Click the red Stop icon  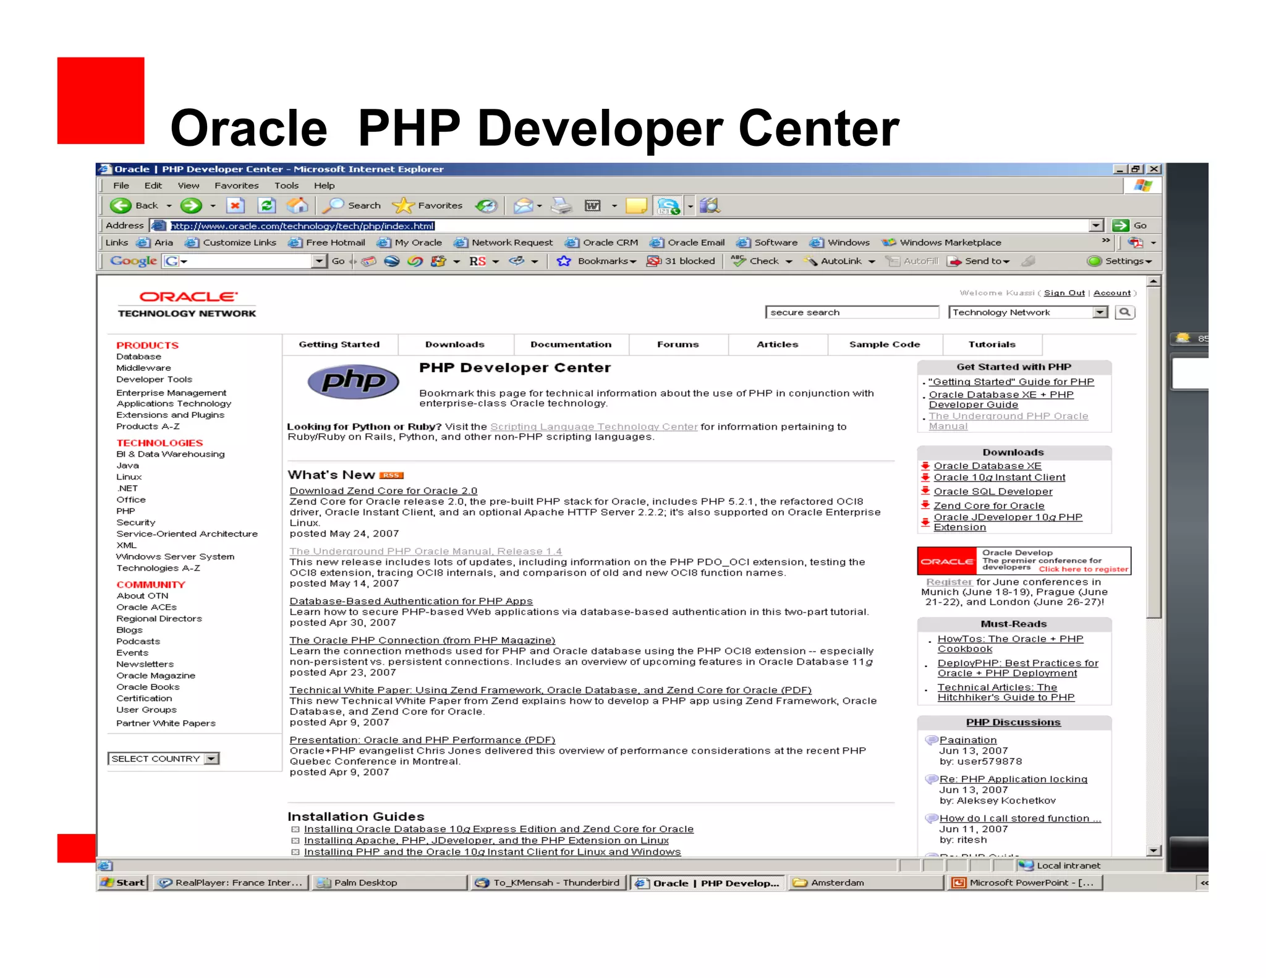236,205
